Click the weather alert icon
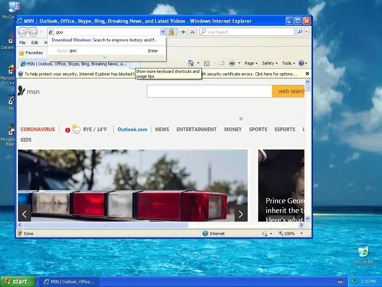 click(68, 130)
